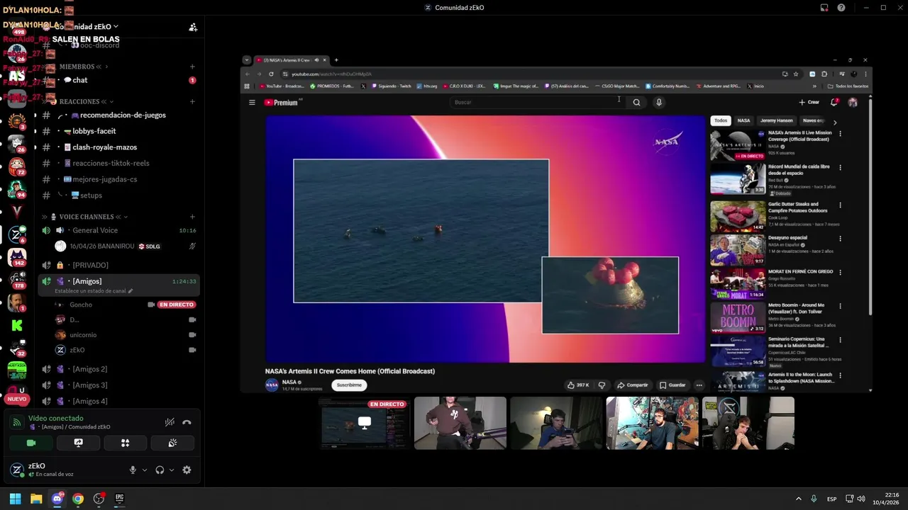The image size is (908, 510).
Task: Click the connection signal icon beside Video conectado
Action: point(17,422)
